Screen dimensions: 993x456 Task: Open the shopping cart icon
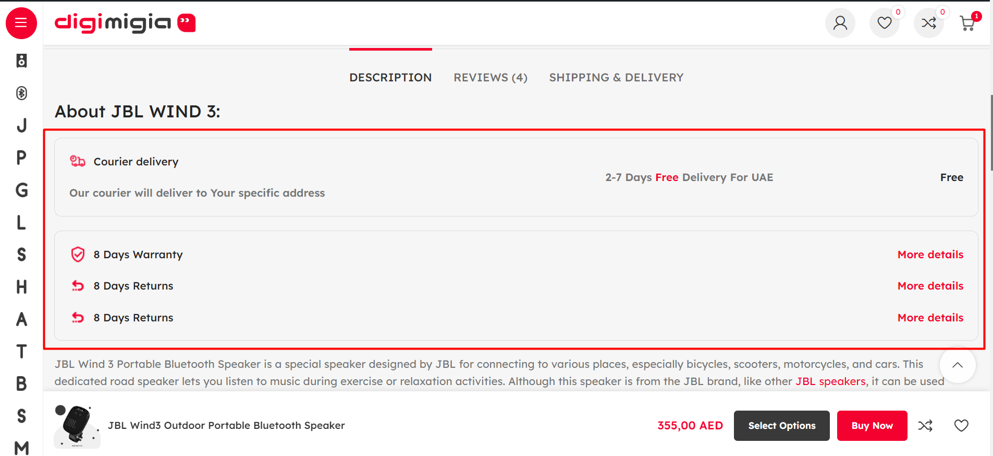968,23
